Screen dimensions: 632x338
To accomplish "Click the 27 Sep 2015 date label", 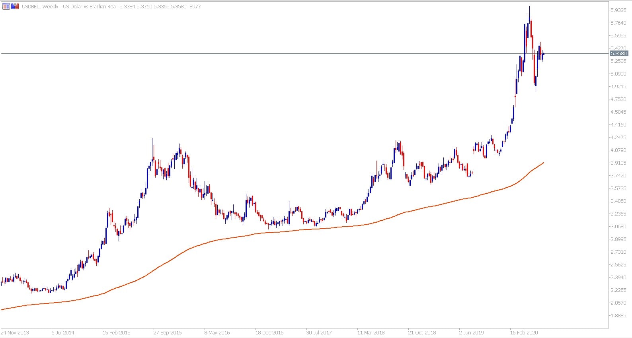I will tap(168, 333).
